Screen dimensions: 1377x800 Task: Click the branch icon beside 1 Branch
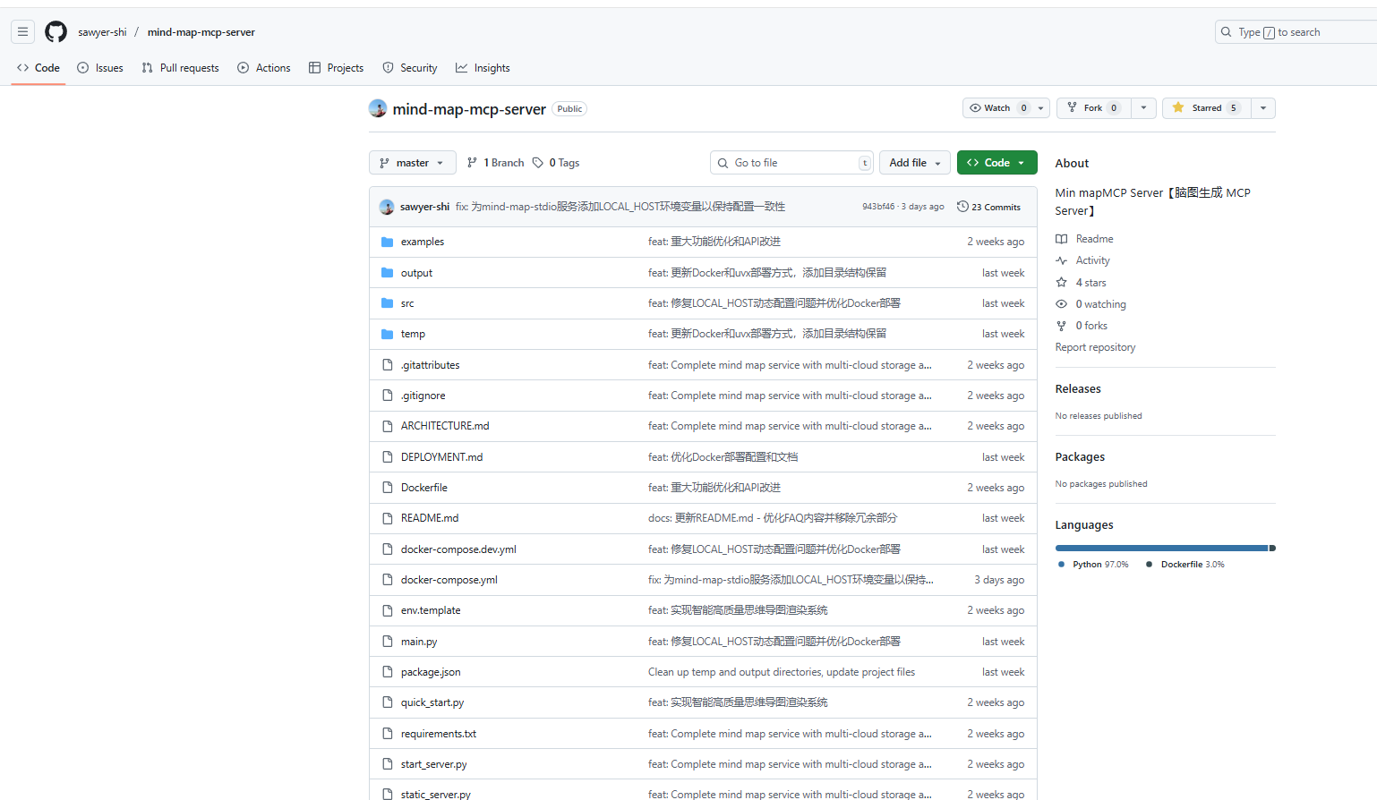tap(473, 163)
